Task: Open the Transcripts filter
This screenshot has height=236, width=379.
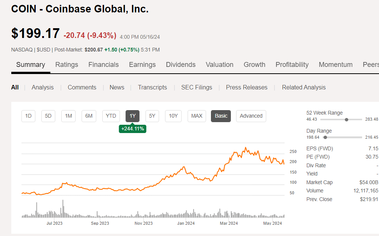Action: pos(152,87)
